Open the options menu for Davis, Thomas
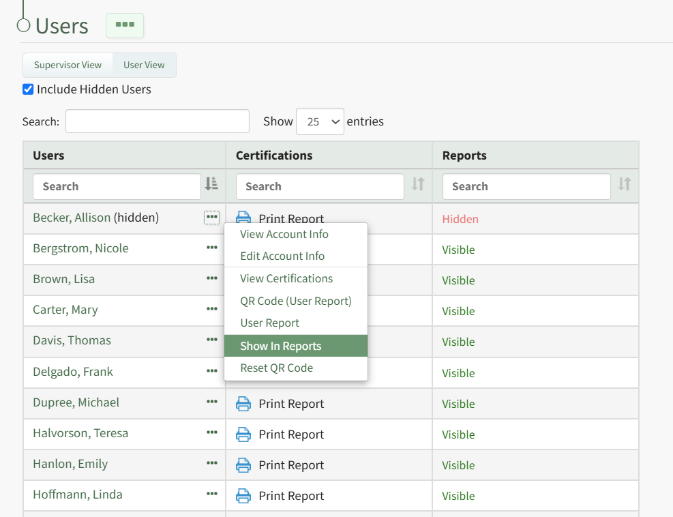The image size is (673, 517). coord(211,340)
